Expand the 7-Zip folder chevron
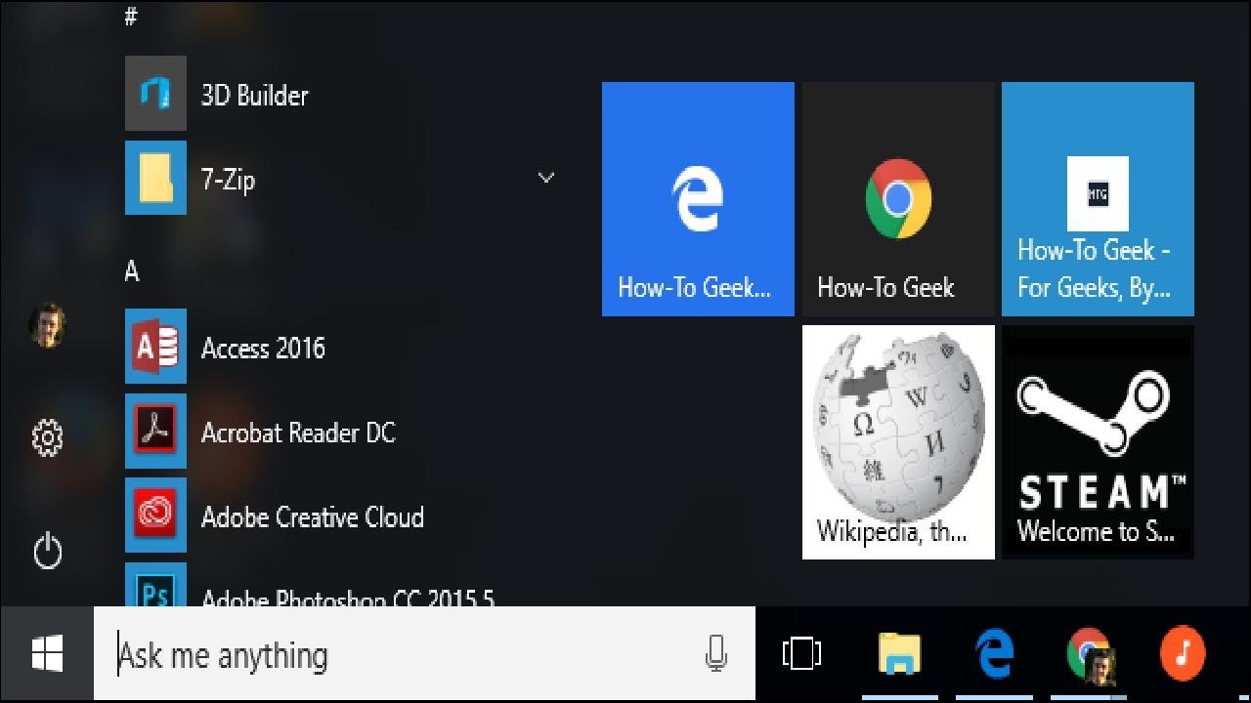 click(x=546, y=178)
